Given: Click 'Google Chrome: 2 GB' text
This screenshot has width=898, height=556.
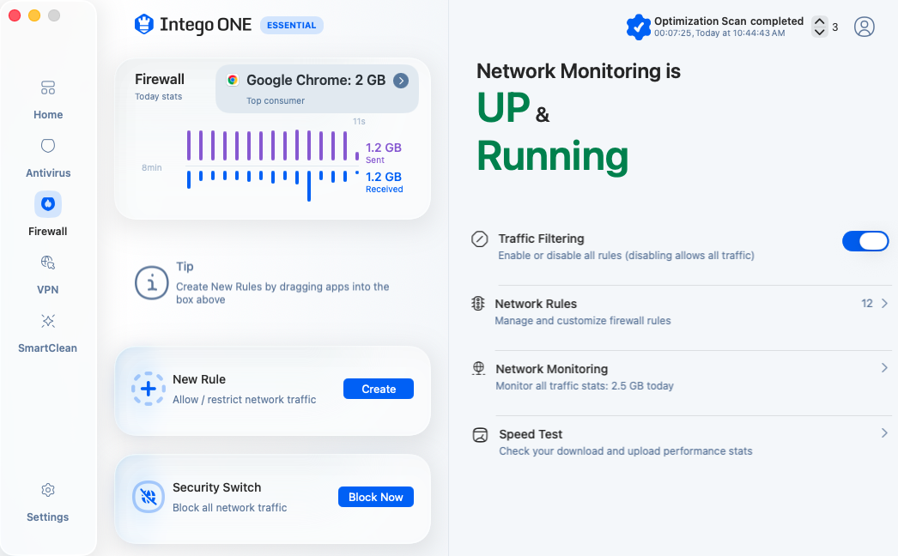Looking at the screenshot, I should (316, 80).
